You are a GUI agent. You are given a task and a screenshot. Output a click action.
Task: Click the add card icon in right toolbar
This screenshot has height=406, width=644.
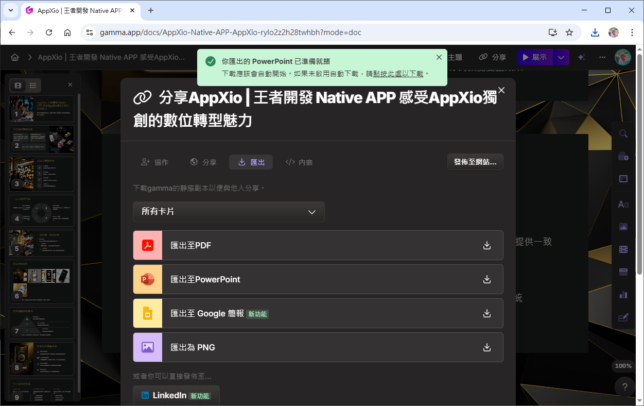623,157
